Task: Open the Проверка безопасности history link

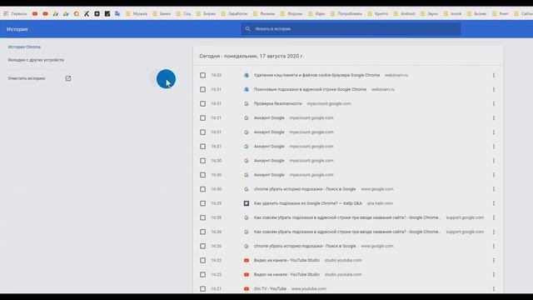Action: [277, 103]
